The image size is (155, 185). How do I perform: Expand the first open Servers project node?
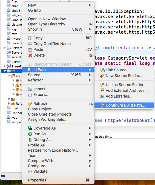(x=5, y=48)
